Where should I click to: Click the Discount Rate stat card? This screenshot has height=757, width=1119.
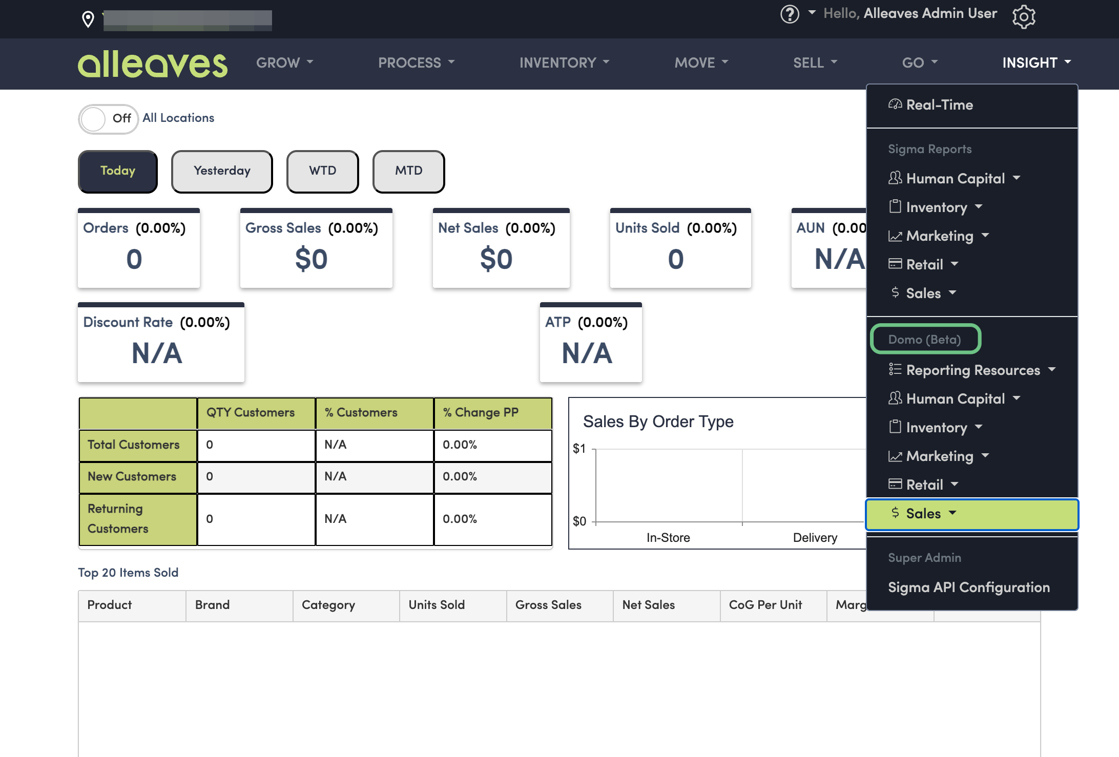[161, 342]
